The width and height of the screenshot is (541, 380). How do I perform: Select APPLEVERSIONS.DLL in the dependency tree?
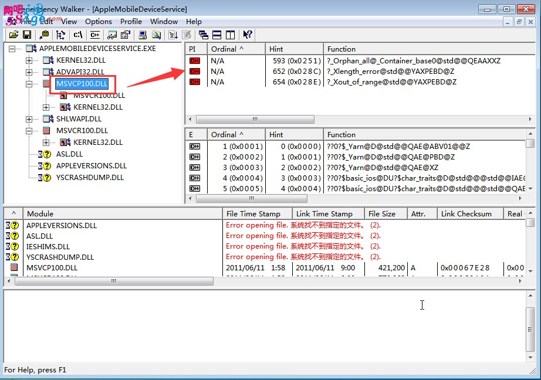[x=92, y=166]
